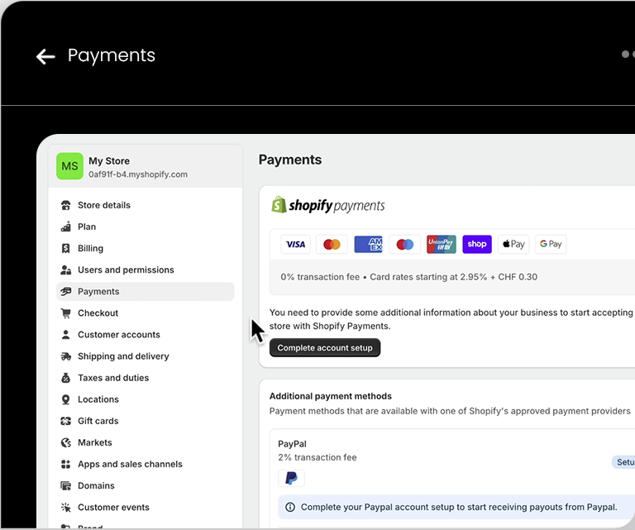Click the UnionPay logo
Viewport: 635px width, 530px height.
click(441, 244)
